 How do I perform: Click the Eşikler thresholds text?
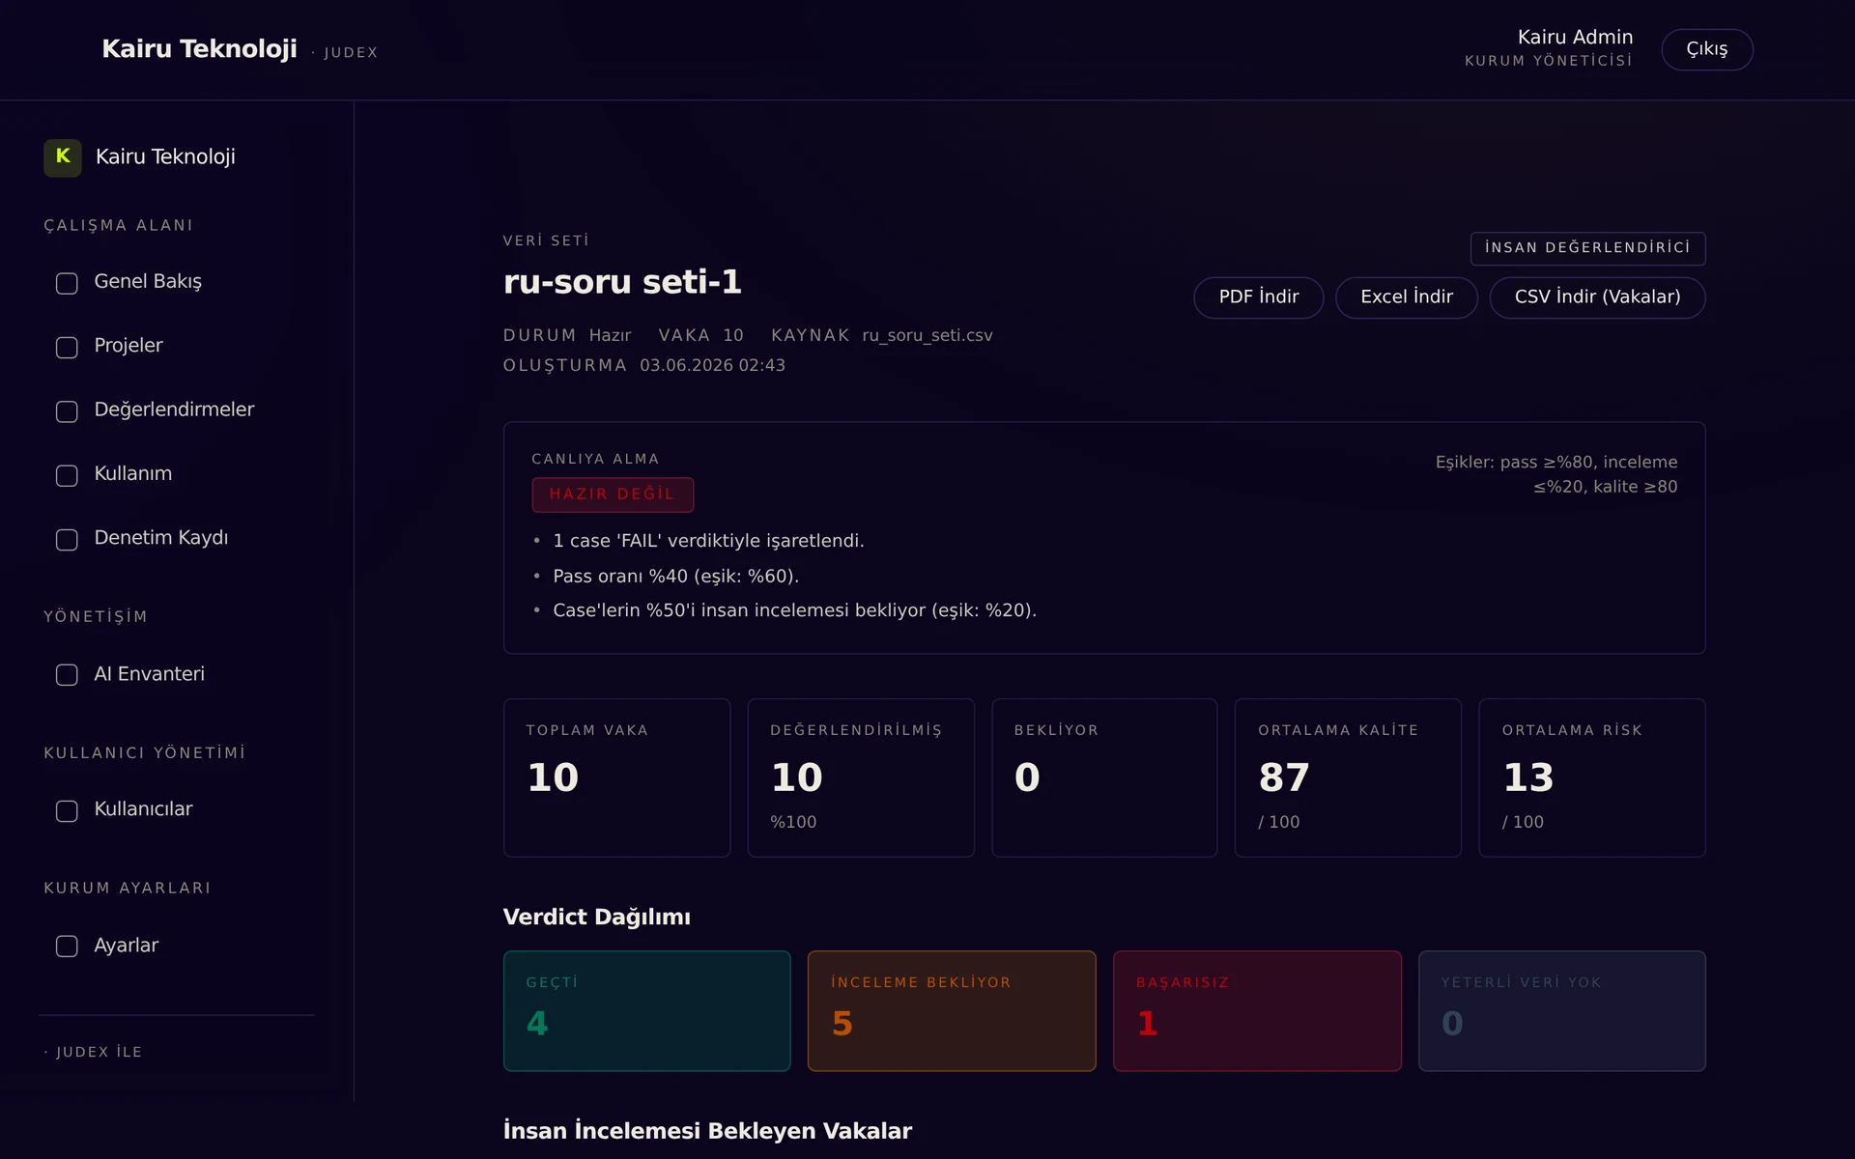1556,474
